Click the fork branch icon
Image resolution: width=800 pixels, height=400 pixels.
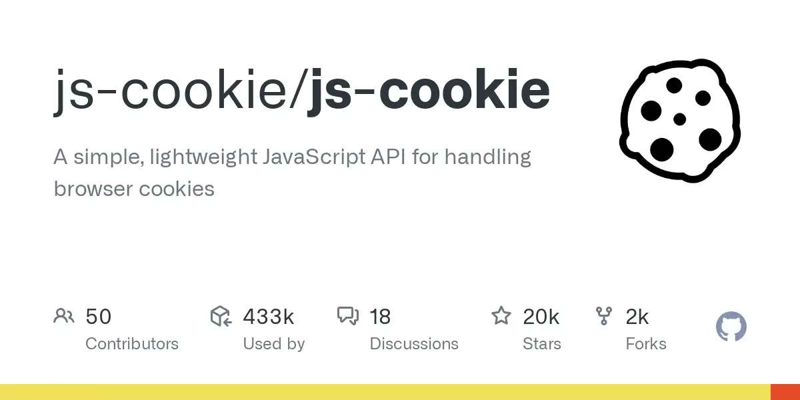(x=604, y=316)
